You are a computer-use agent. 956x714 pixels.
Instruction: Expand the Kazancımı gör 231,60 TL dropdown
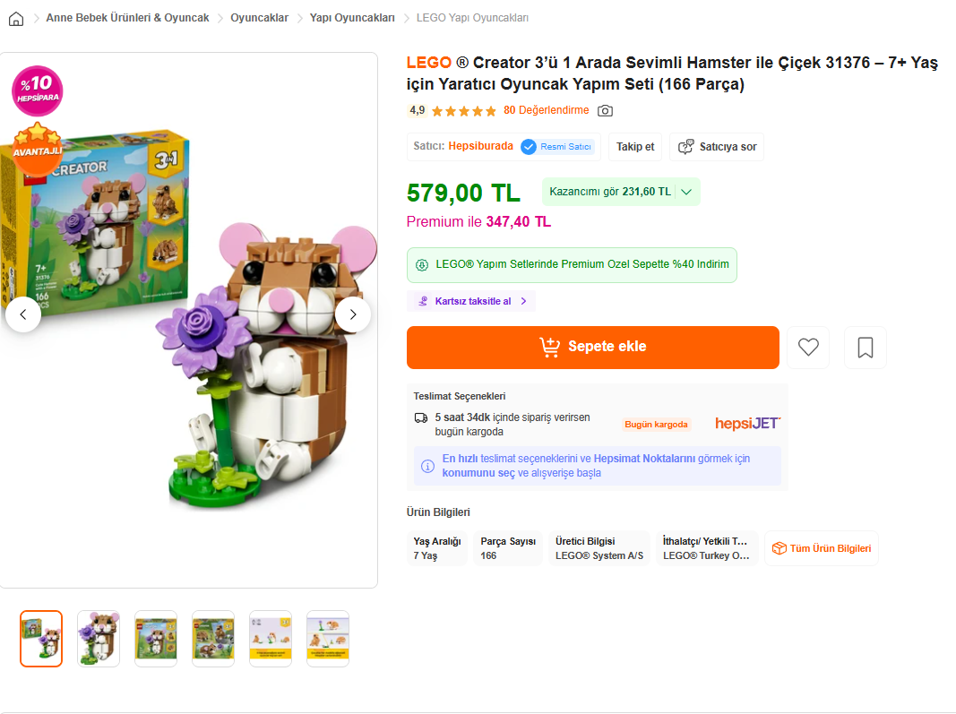tap(621, 192)
